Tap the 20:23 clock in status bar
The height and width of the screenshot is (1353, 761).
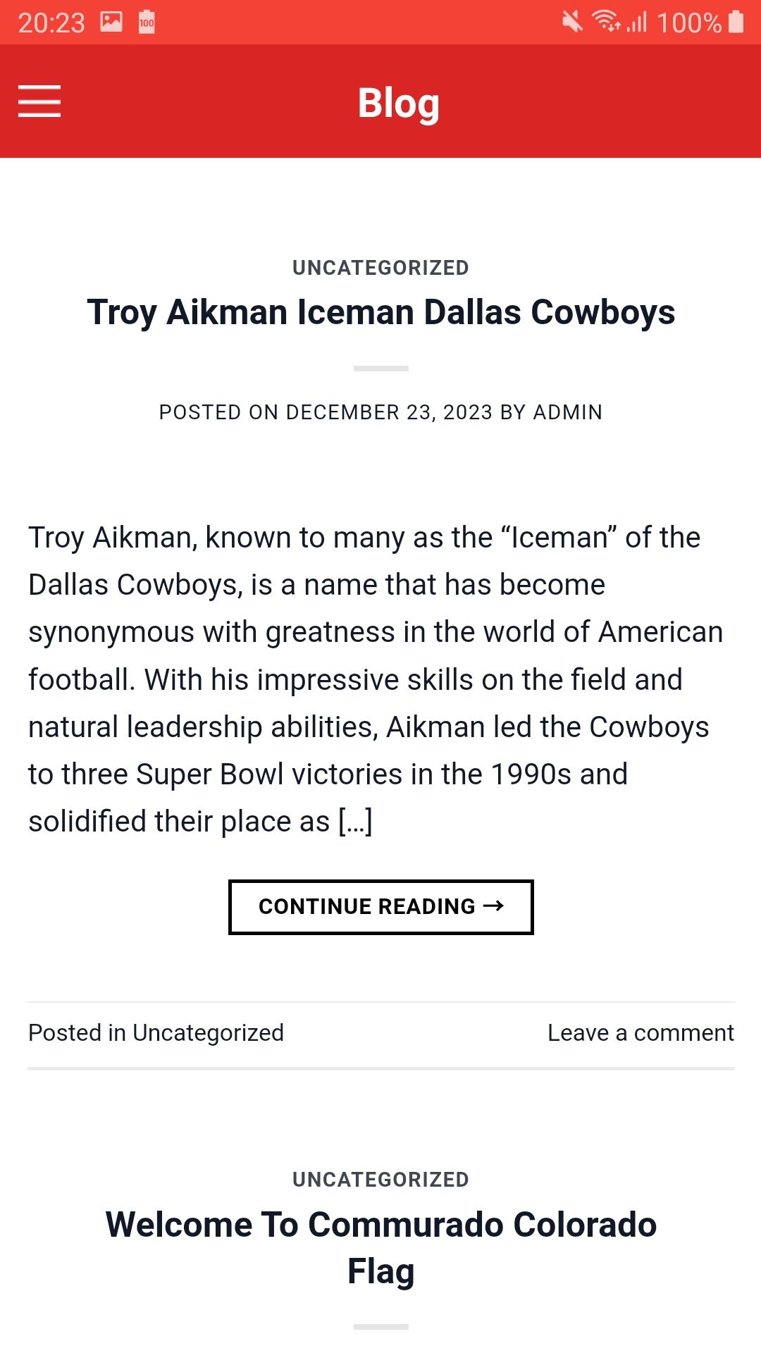(51, 23)
